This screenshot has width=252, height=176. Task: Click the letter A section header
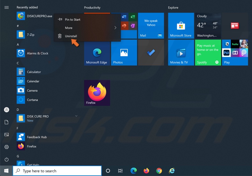click(x=18, y=45)
